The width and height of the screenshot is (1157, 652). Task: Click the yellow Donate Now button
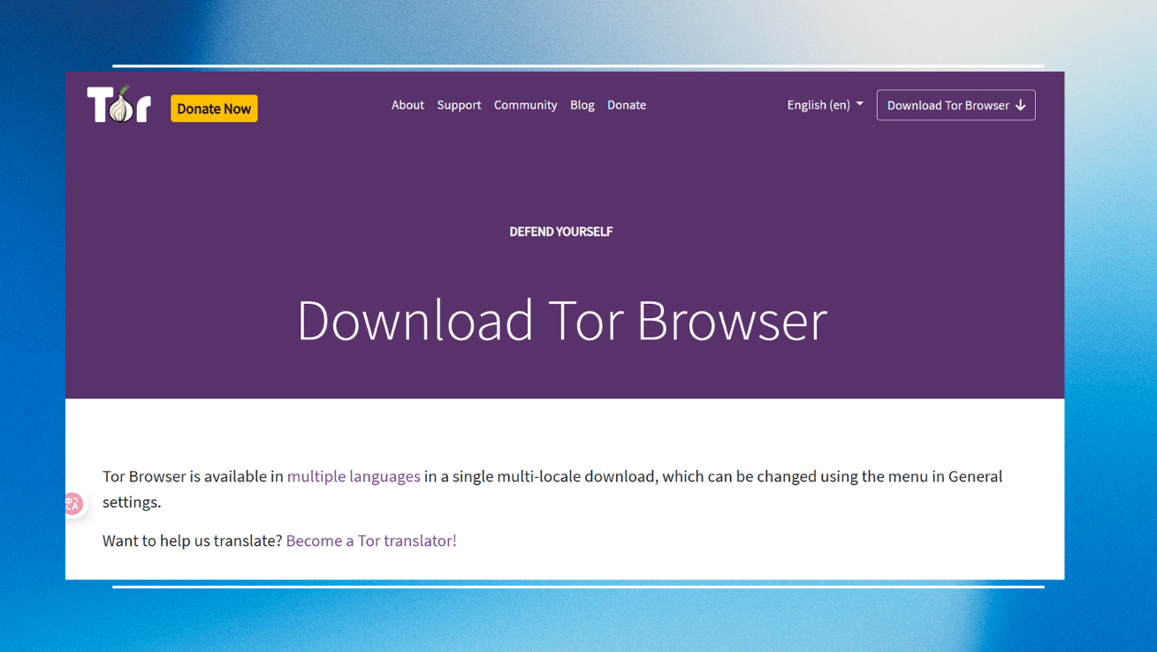[x=214, y=108]
